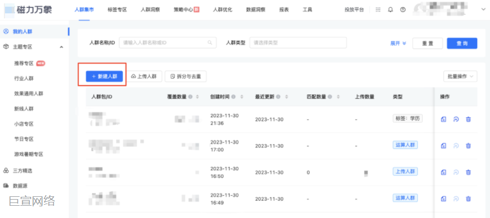Screen dimensions: 490x218
Task: Open 行业人群 in sidebar
Action: click(24, 78)
